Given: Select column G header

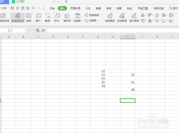Looking at the screenshot, I should pyautogui.click(x=98, y=37).
